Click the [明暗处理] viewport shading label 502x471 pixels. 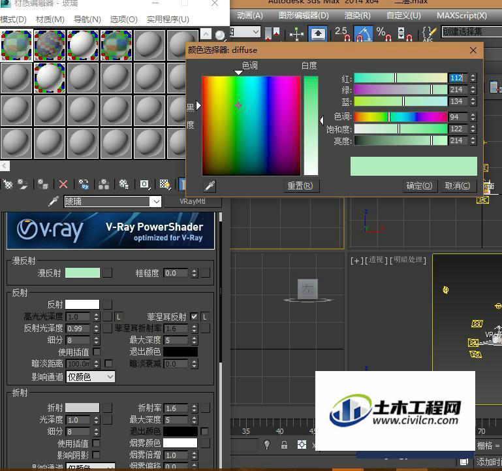click(408, 260)
